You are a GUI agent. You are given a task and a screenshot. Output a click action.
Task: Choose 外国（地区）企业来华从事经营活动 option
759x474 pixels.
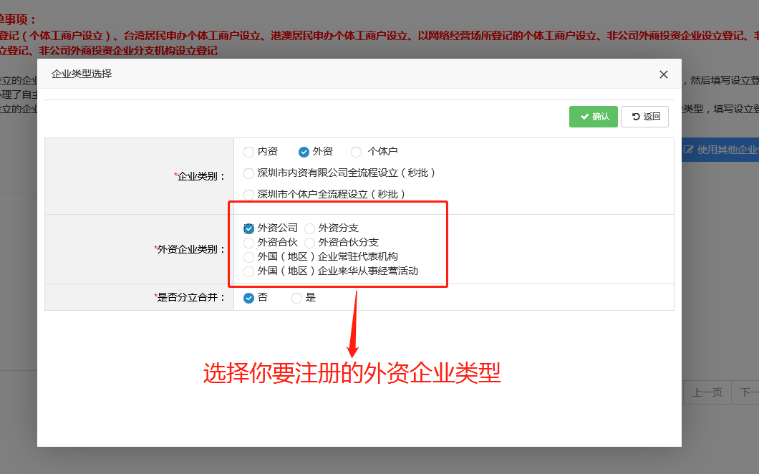(249, 271)
